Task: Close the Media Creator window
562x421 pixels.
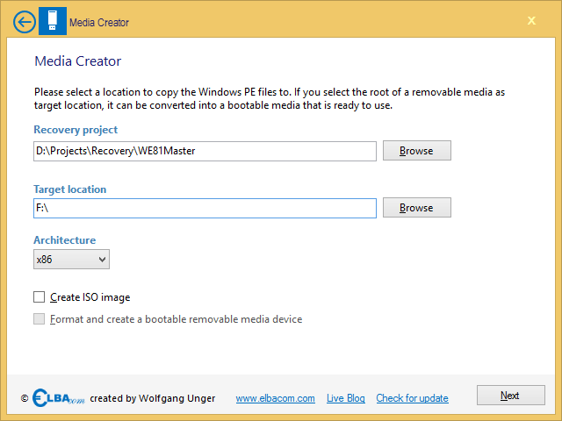Action: [x=531, y=21]
